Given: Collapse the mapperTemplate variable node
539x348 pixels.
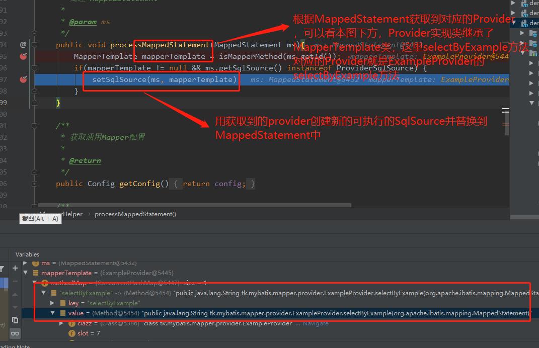Looking at the screenshot, I should 26,273.
